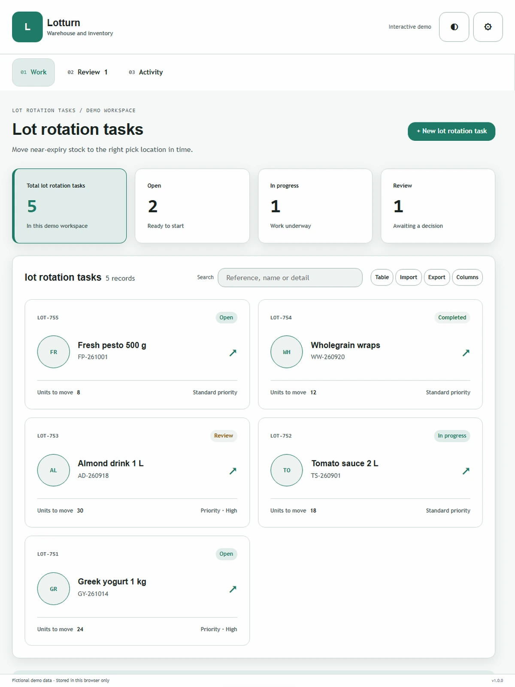Select the Wholegrain wraps title
The height and width of the screenshot is (687, 515).
345,345
